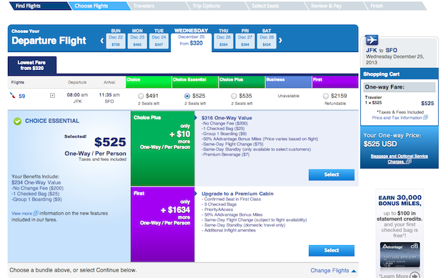The image size is (446, 278).
Task: Select the Choice Plus upgrade bundle
Action: pyautogui.click(x=332, y=174)
